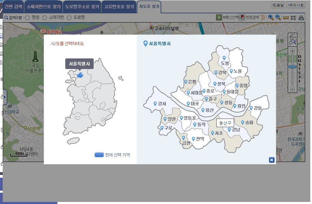
Task: Select 용산 district pin
Action: 203,110
